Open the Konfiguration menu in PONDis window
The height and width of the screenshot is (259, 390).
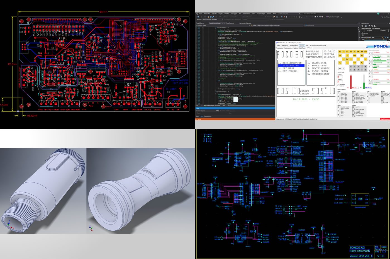point(294,46)
